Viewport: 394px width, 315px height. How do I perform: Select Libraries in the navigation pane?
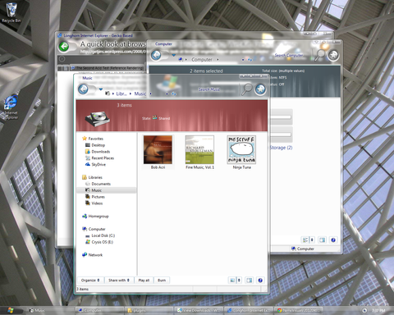tap(95, 177)
